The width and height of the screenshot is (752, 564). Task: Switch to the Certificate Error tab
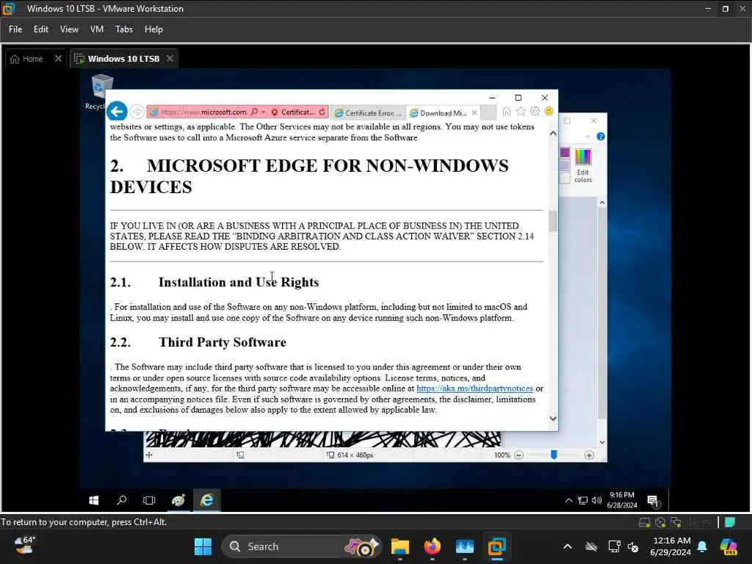(368, 113)
